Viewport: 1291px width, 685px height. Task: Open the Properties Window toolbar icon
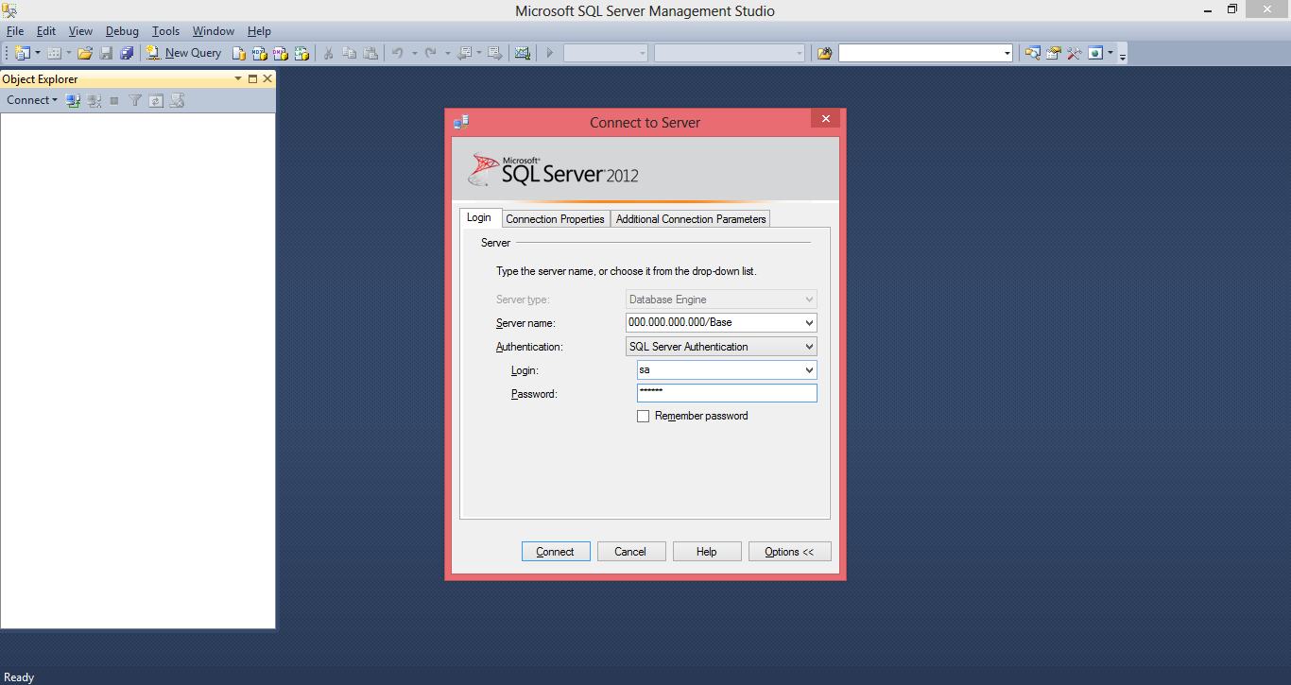pyautogui.click(x=1054, y=53)
